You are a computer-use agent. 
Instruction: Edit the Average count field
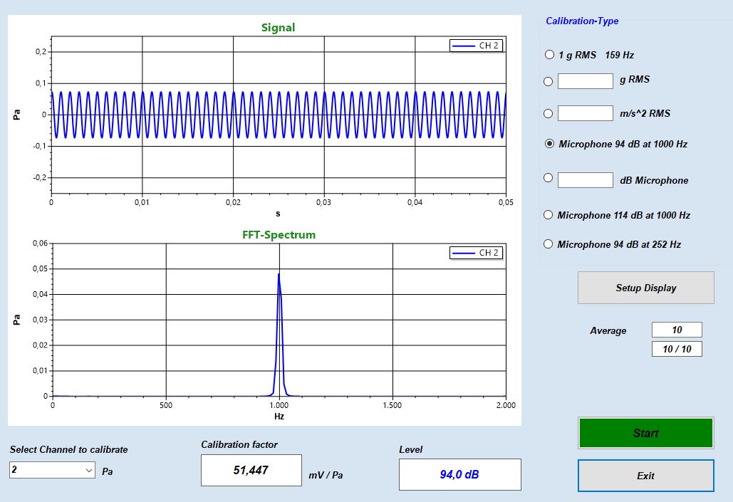point(676,330)
